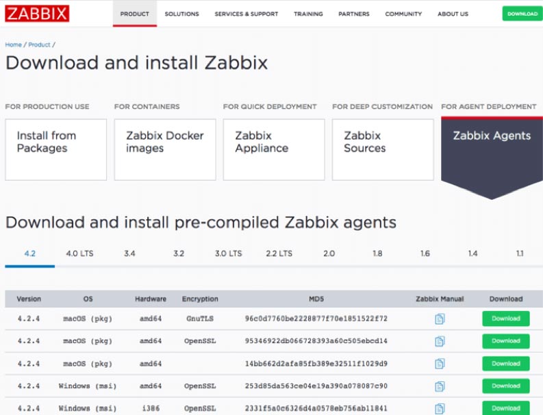This screenshot has height=415, width=543.
Task: Click MD5 hash starting with 2331f5a0c6
Action: [x=316, y=409]
